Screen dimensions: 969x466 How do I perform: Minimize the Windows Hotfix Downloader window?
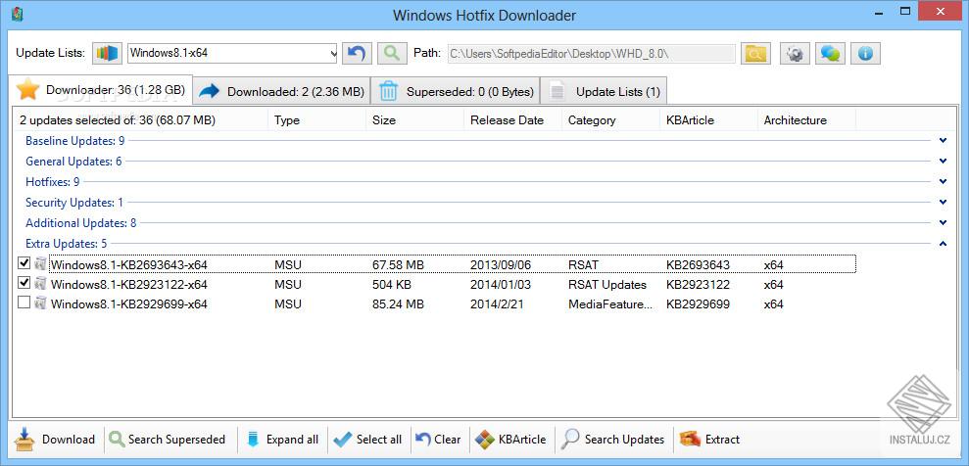879,11
